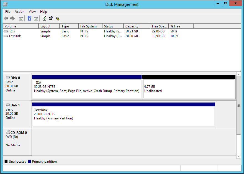Open the Action menu
The width and height of the screenshot is (244, 174).
[19, 12]
